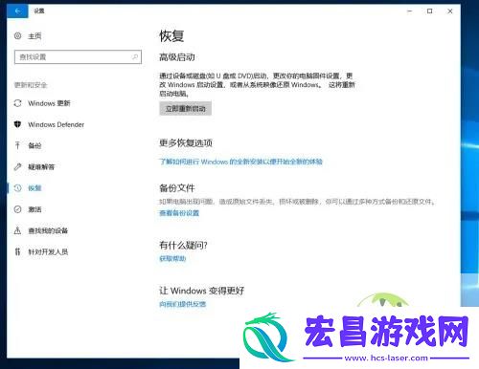Click the 主页 label
479x369 pixels.
pos(34,36)
